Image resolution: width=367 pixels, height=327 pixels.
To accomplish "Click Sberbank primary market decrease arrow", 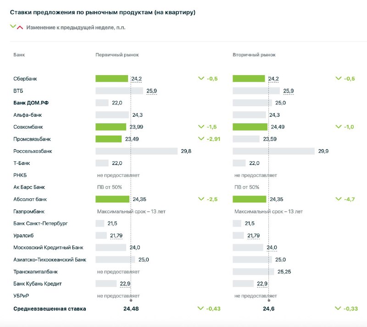I will coord(201,78).
